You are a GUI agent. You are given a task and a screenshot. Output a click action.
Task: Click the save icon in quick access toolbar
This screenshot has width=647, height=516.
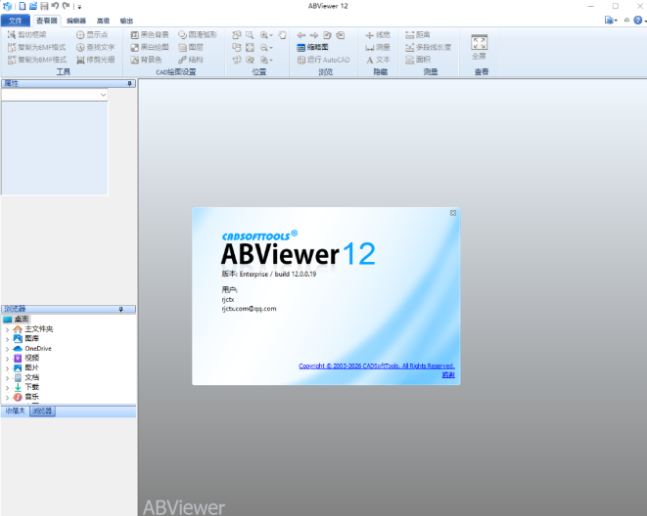[x=44, y=6]
